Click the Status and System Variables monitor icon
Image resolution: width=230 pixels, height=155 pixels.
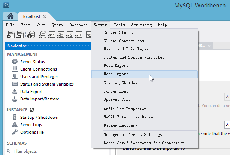(x=15, y=84)
